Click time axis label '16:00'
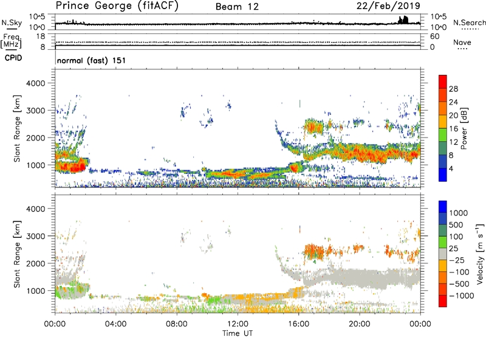 (x=298, y=324)
